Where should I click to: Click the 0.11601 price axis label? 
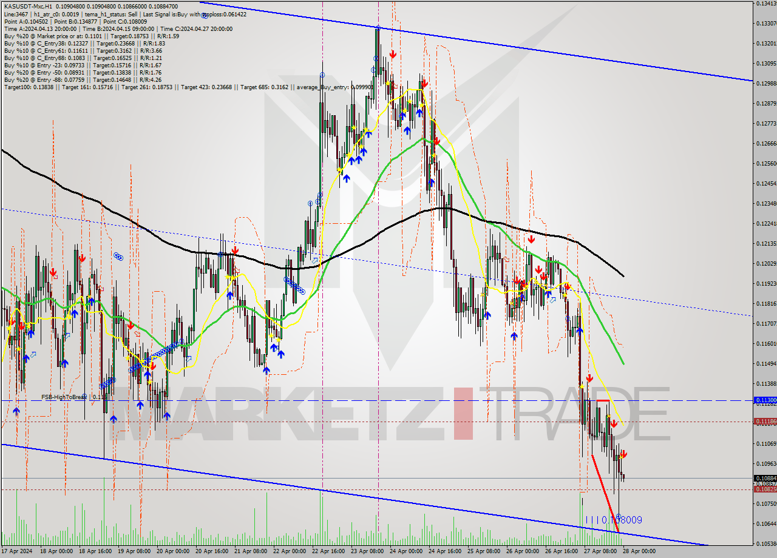[765, 343]
